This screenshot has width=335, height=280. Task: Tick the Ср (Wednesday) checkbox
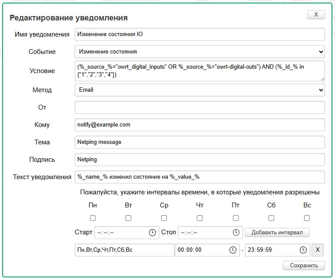164,218
